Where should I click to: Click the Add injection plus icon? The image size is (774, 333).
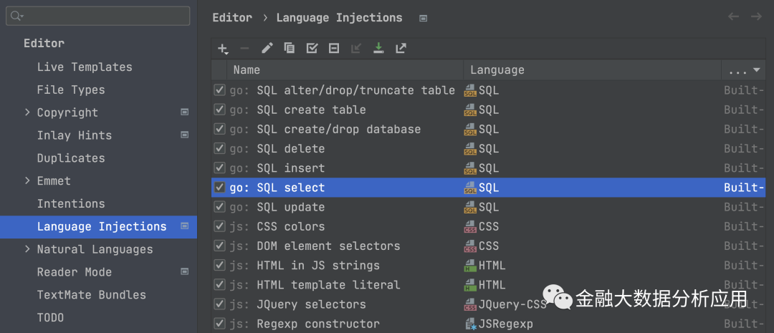pyautogui.click(x=223, y=49)
